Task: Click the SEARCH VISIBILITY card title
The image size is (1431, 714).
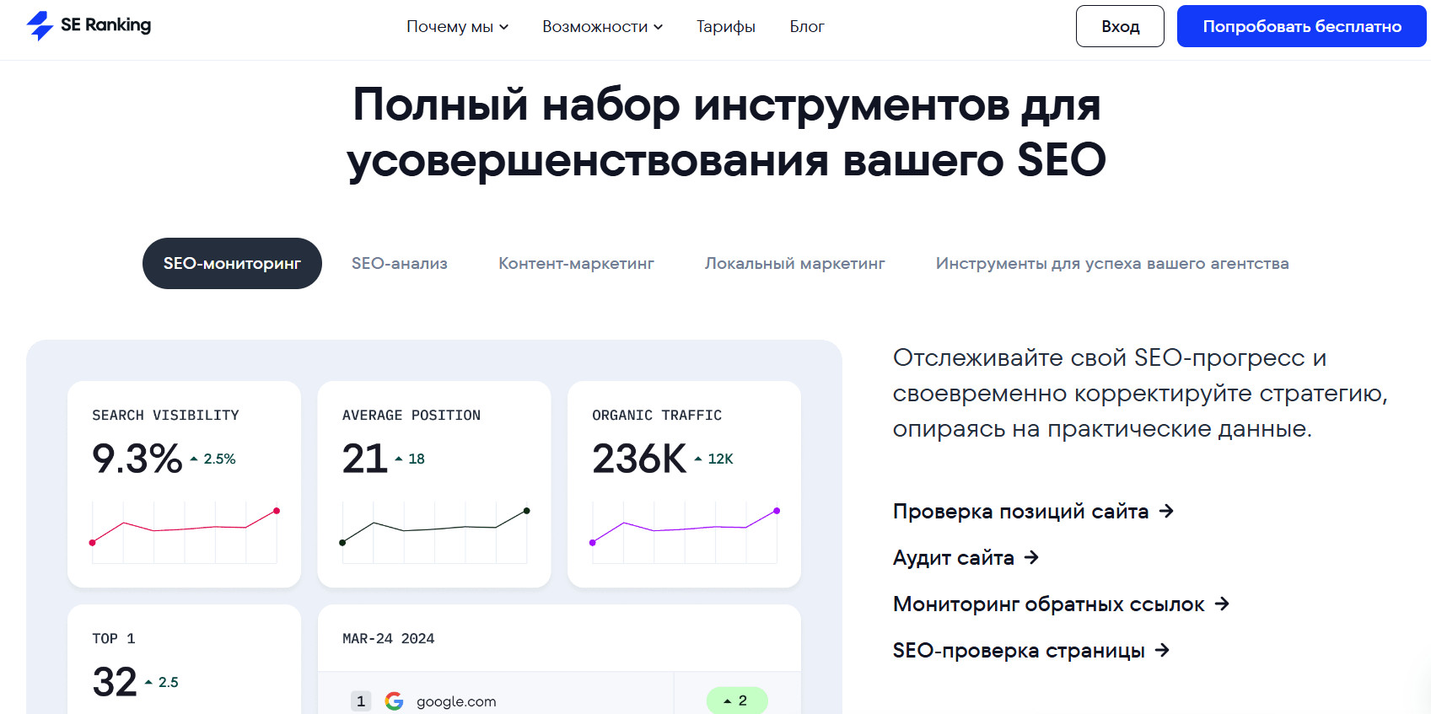Action: pos(166,415)
